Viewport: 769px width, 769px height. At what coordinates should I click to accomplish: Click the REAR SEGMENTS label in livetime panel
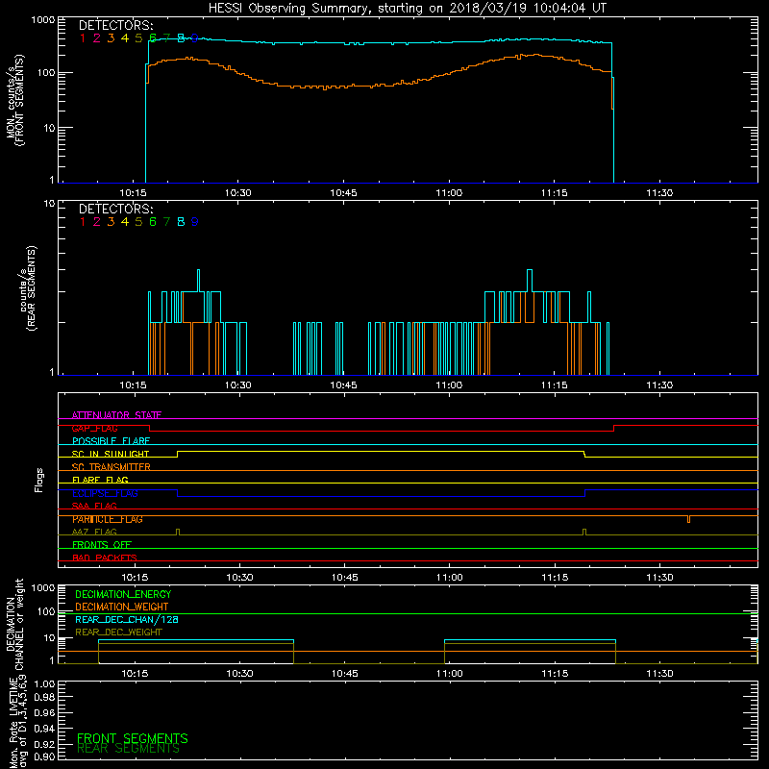point(129,749)
